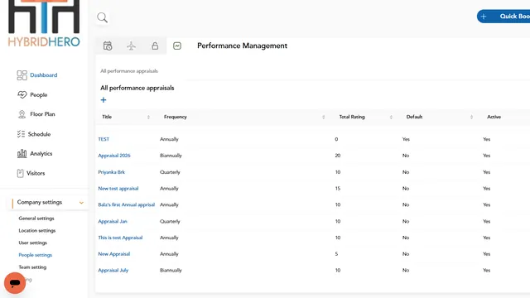Click Active Yes in Appraisal July row
Viewport: 530px width, 298px height.
486,271
